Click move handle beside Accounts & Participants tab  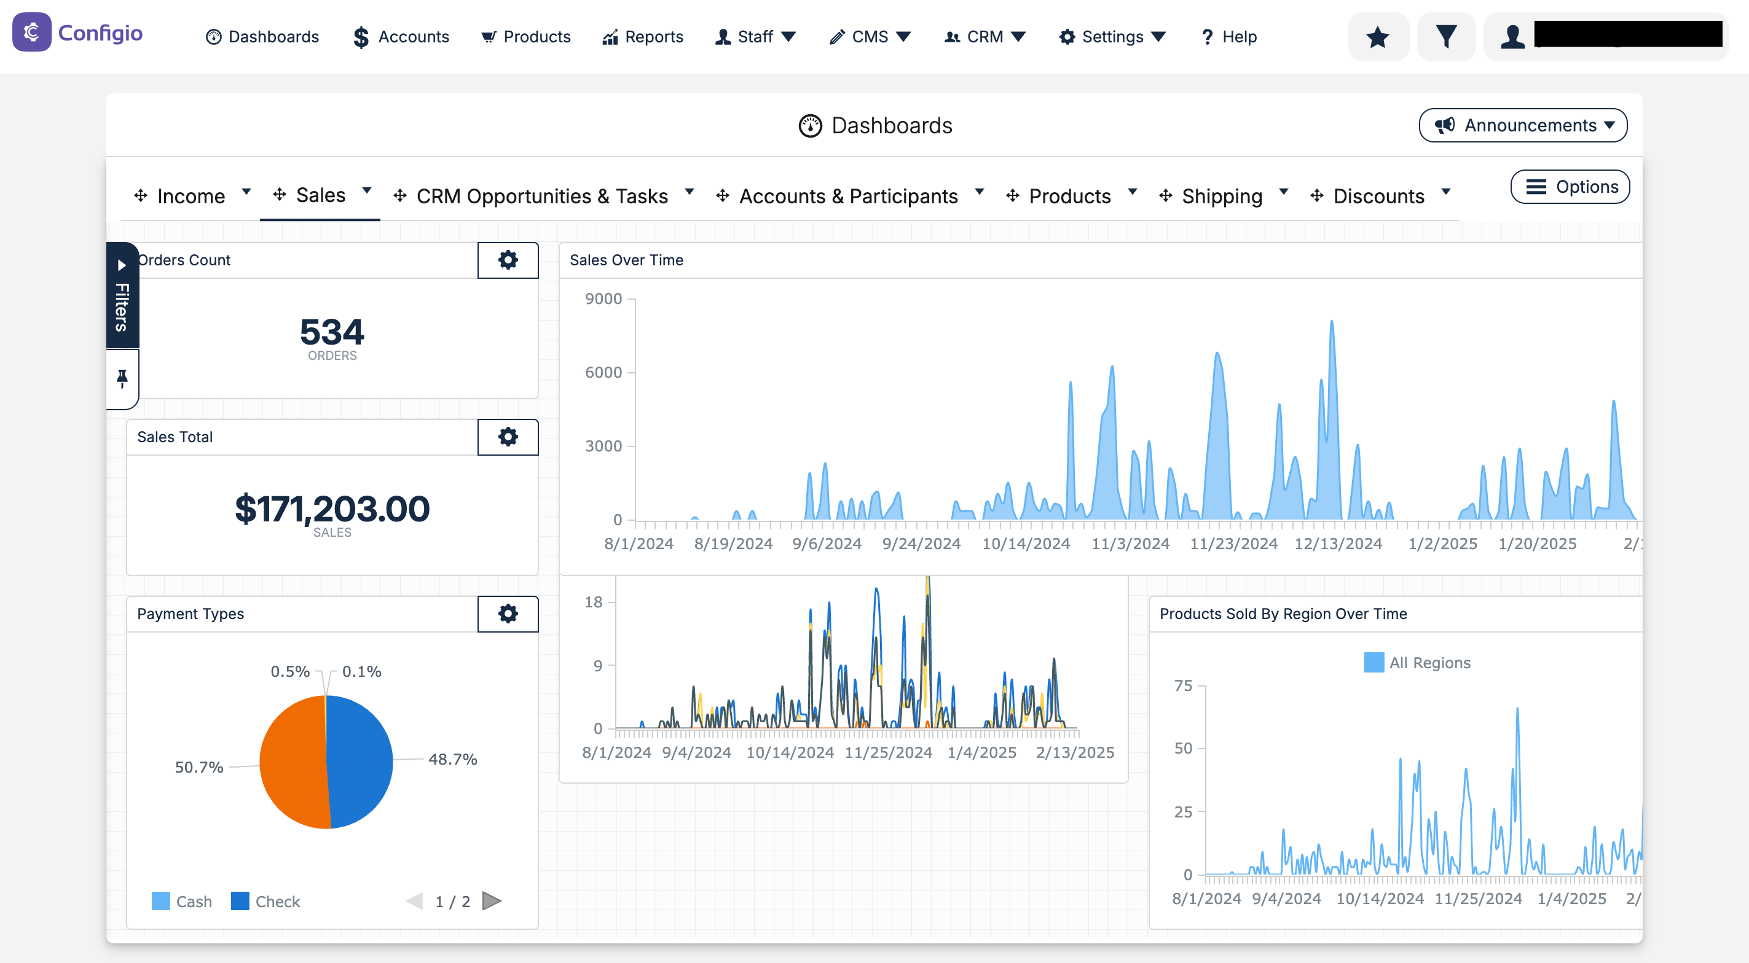pos(723,195)
